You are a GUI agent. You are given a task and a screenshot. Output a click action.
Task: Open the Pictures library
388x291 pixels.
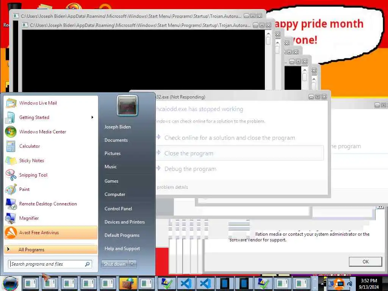(113, 153)
